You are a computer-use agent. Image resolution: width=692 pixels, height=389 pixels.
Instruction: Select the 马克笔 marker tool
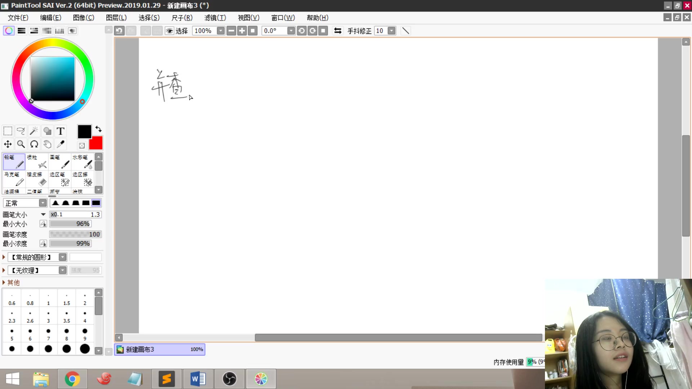pyautogui.click(x=14, y=179)
